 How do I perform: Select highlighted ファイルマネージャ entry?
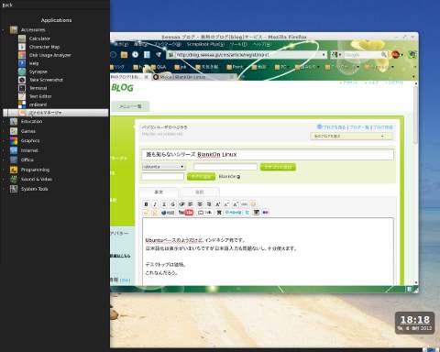coord(56,113)
